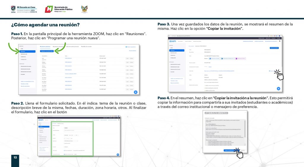Screen dimensions: 304x167
Task: Open the time zone dropdown in Paso 2 form
Action: pos(71,141)
